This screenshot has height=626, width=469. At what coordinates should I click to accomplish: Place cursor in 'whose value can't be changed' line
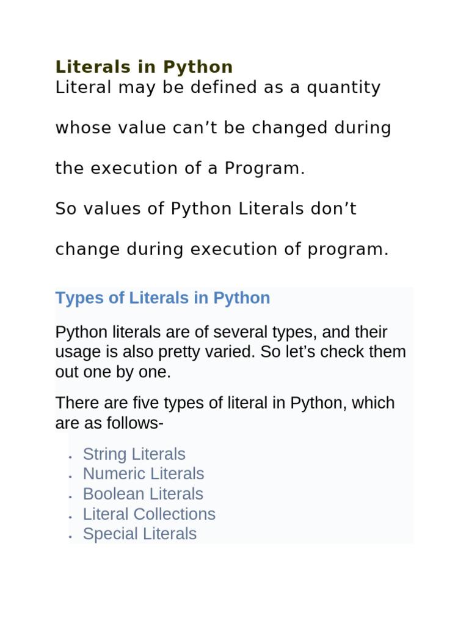224,128
